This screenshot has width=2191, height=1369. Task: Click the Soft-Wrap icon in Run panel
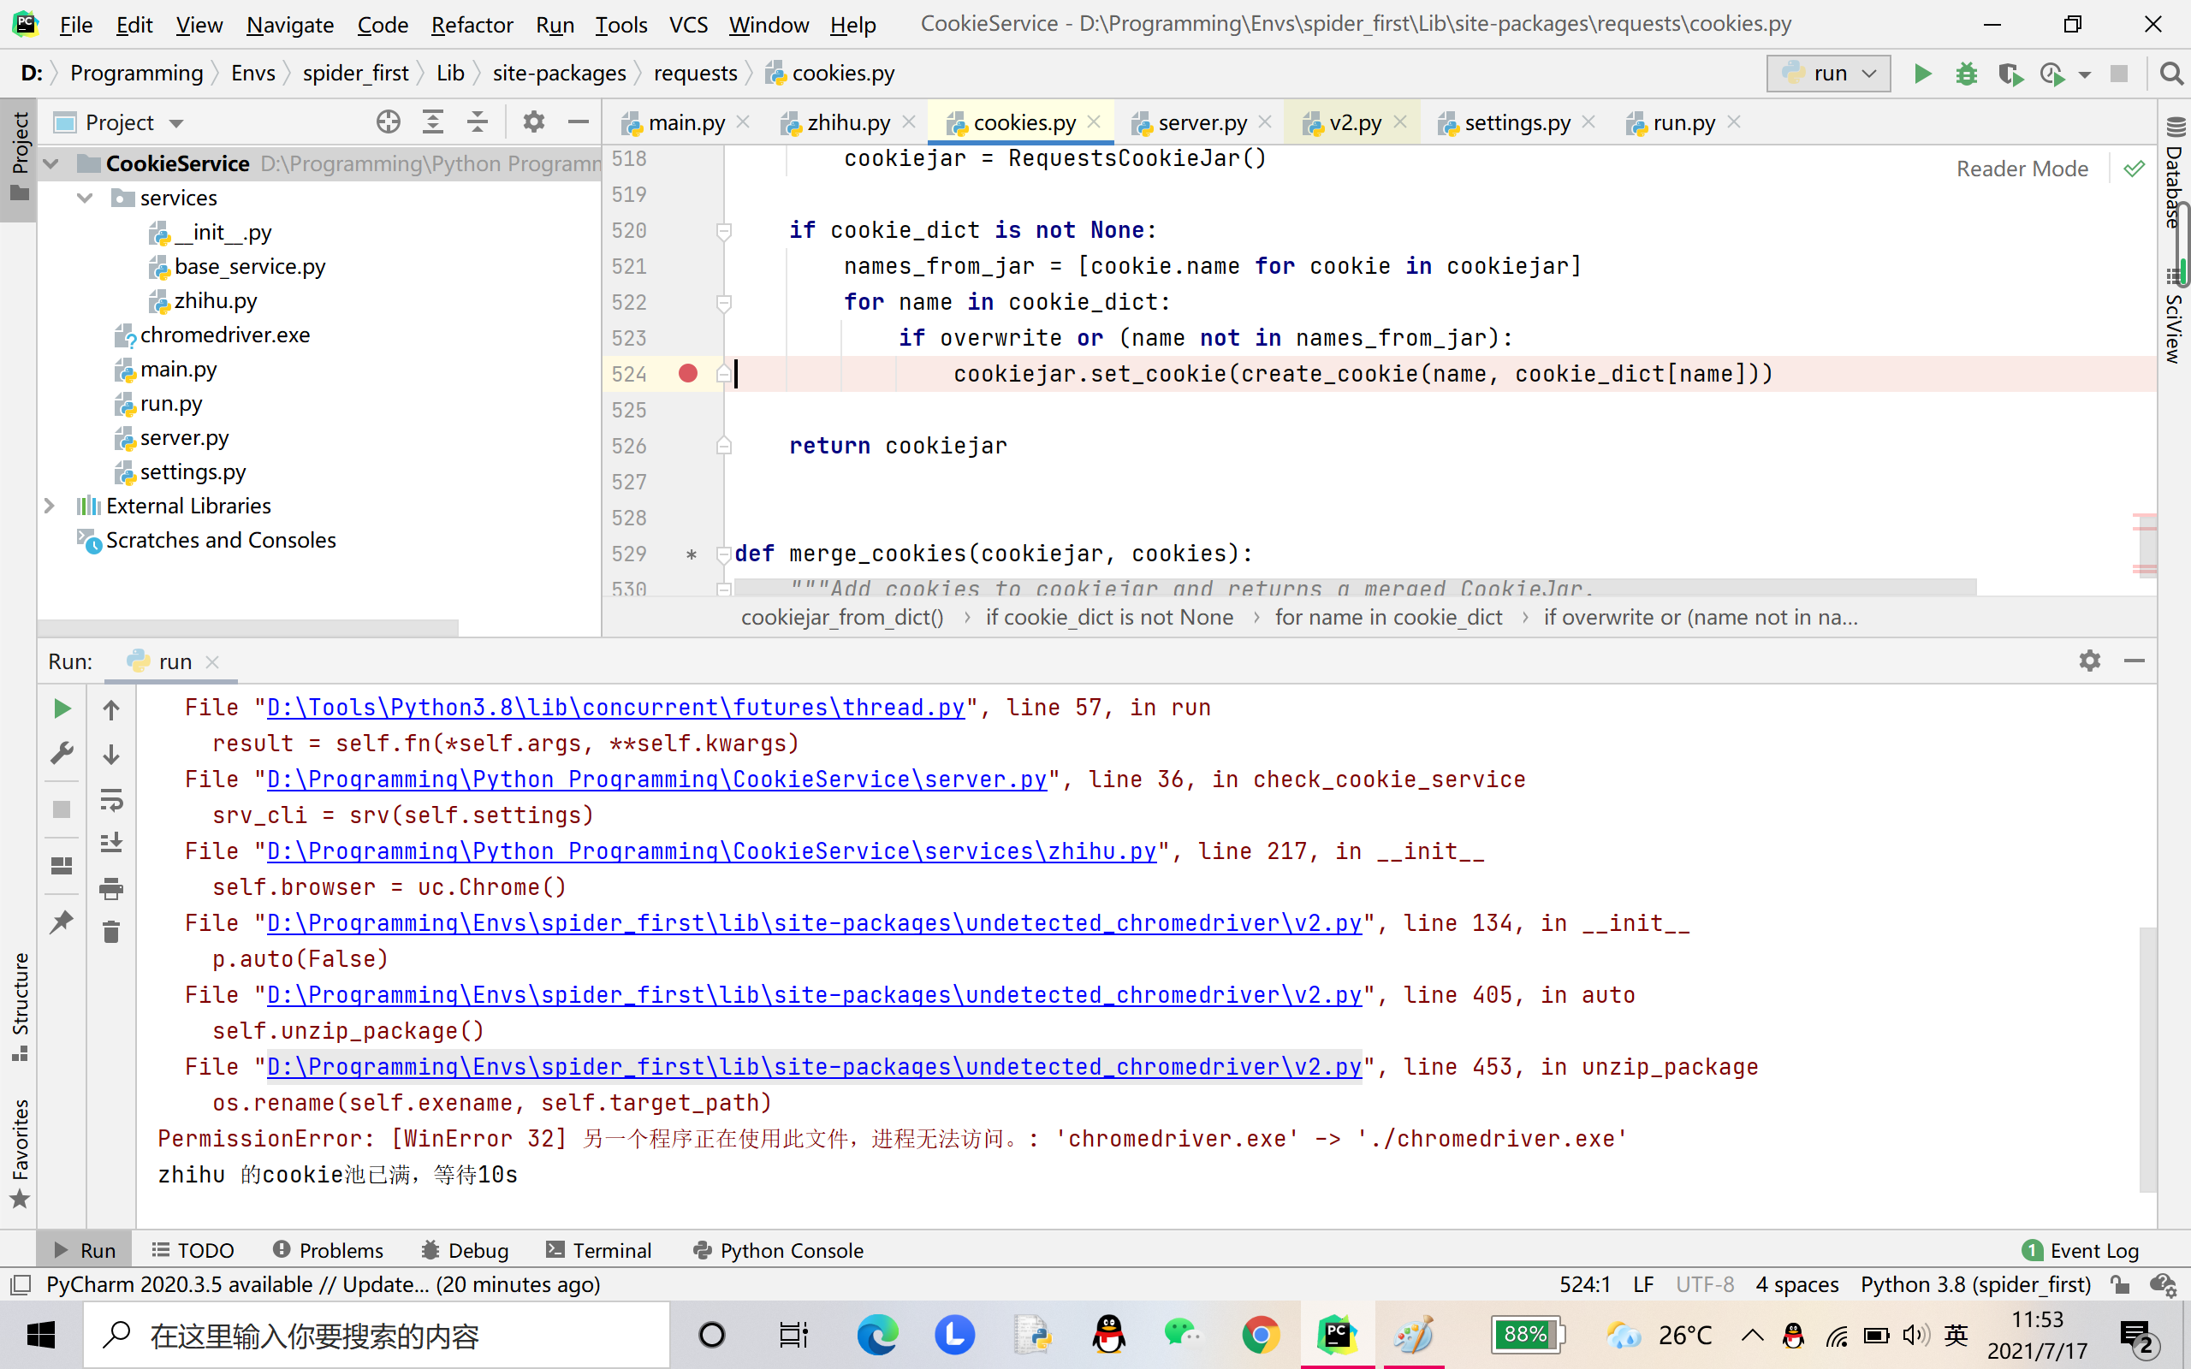[x=111, y=799]
